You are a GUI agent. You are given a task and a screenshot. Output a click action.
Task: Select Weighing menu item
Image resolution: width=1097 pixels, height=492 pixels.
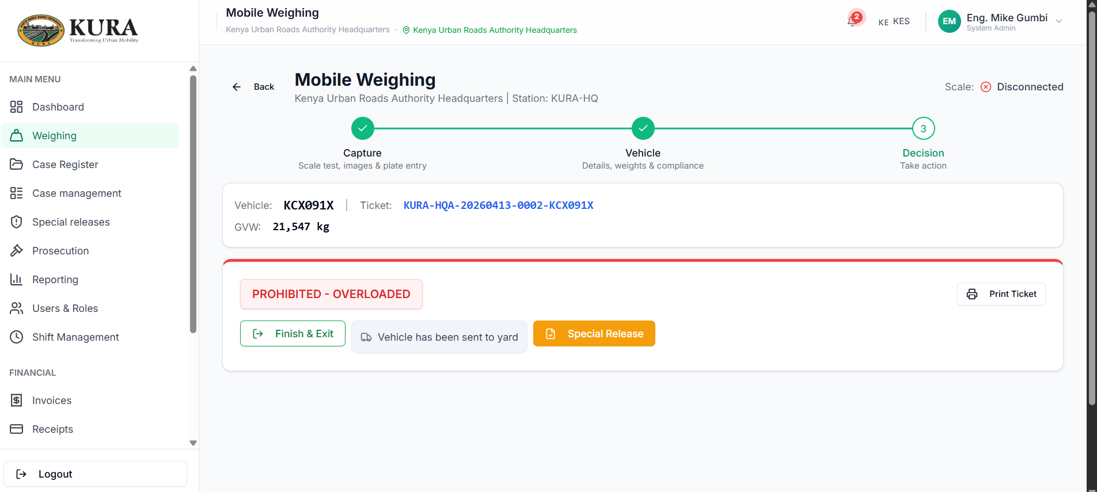point(90,136)
